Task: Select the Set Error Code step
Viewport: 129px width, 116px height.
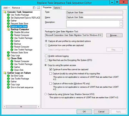Action: 17,76
